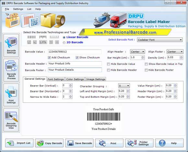Open the Settings menu
This screenshot has height=152, width=188.
tap(18, 9)
